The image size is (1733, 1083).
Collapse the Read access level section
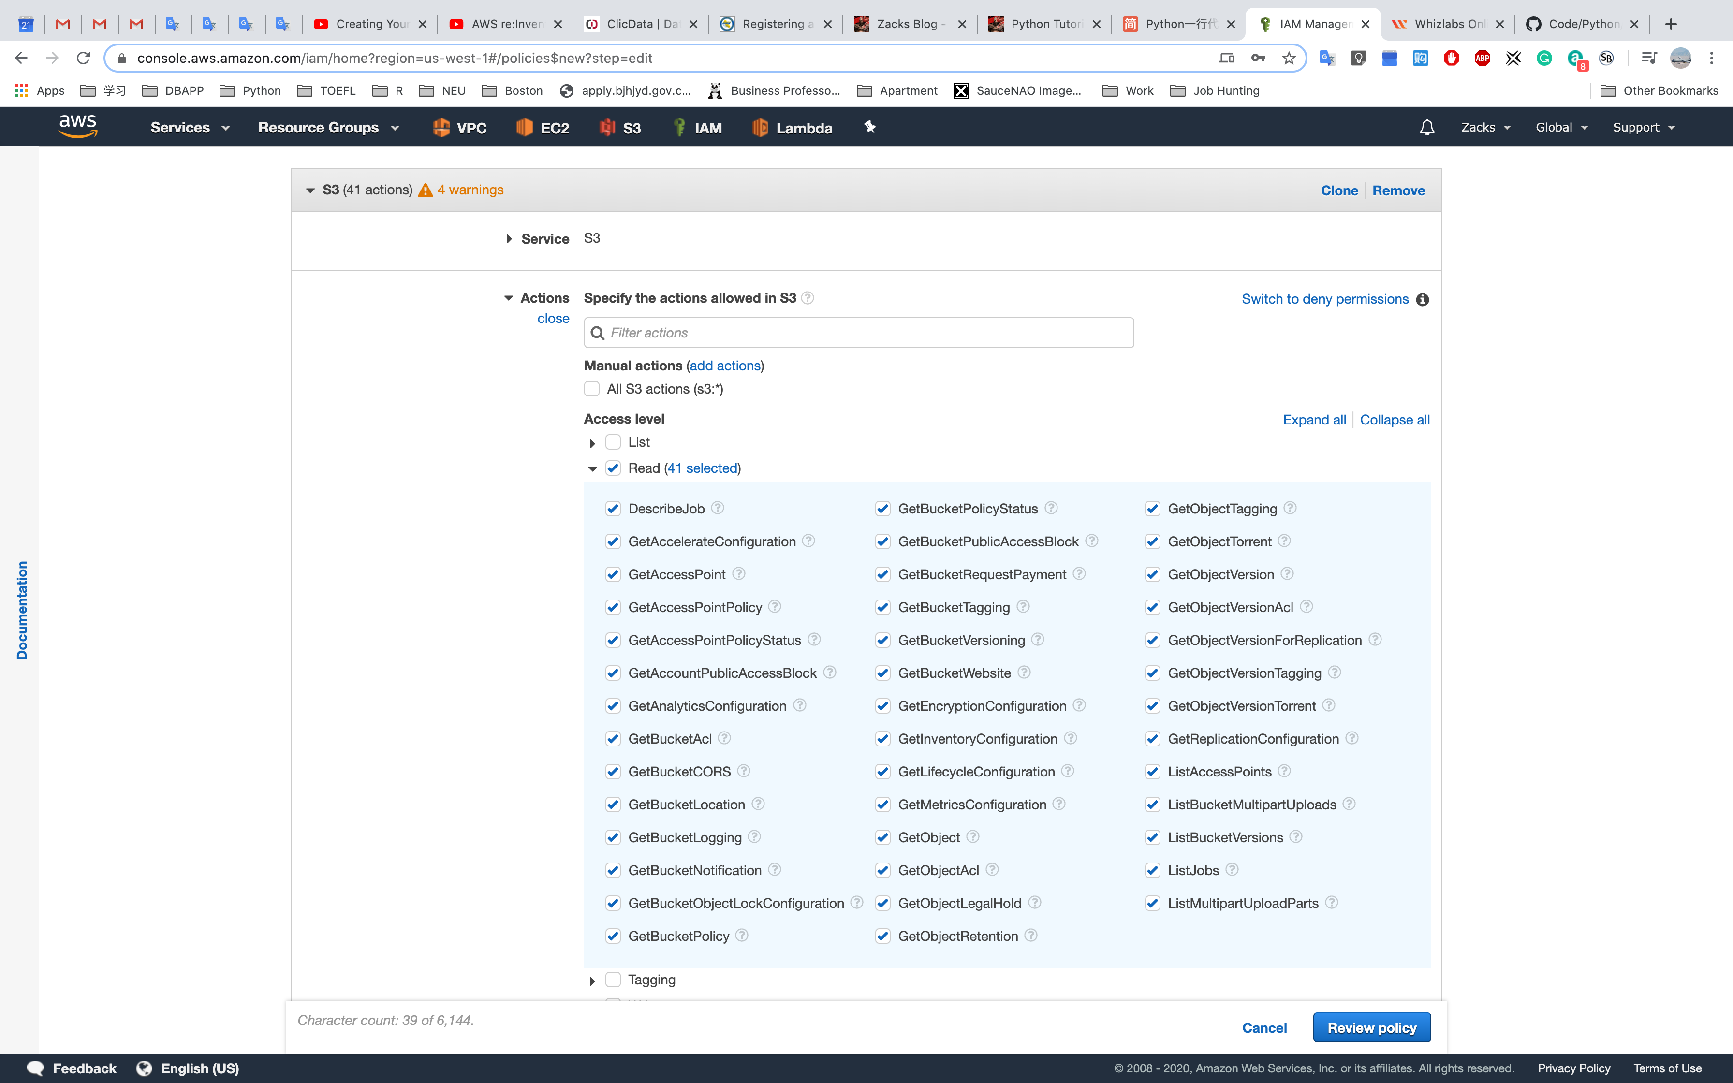[x=592, y=468]
